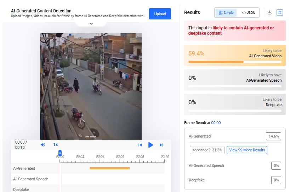Screen dimensions: 290x192
Task: Switch results to Simple view
Action: tap(226, 13)
